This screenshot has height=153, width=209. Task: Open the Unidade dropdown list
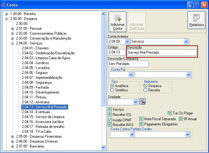pyautogui.click(x=136, y=102)
